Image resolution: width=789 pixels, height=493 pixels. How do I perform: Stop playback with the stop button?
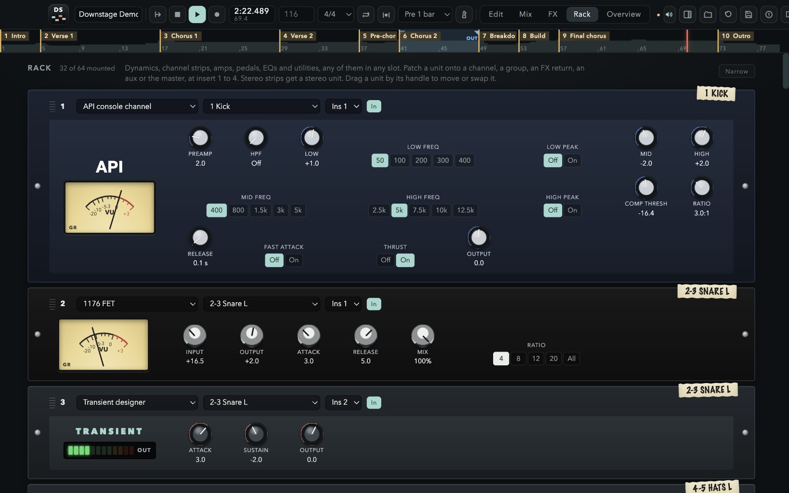click(178, 14)
